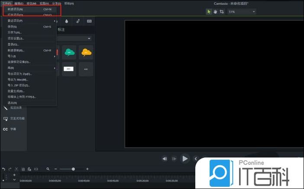Screen dimensions: 304x189
Task: Choose 新建项目(N) in the File menu
Action: click(29, 9)
